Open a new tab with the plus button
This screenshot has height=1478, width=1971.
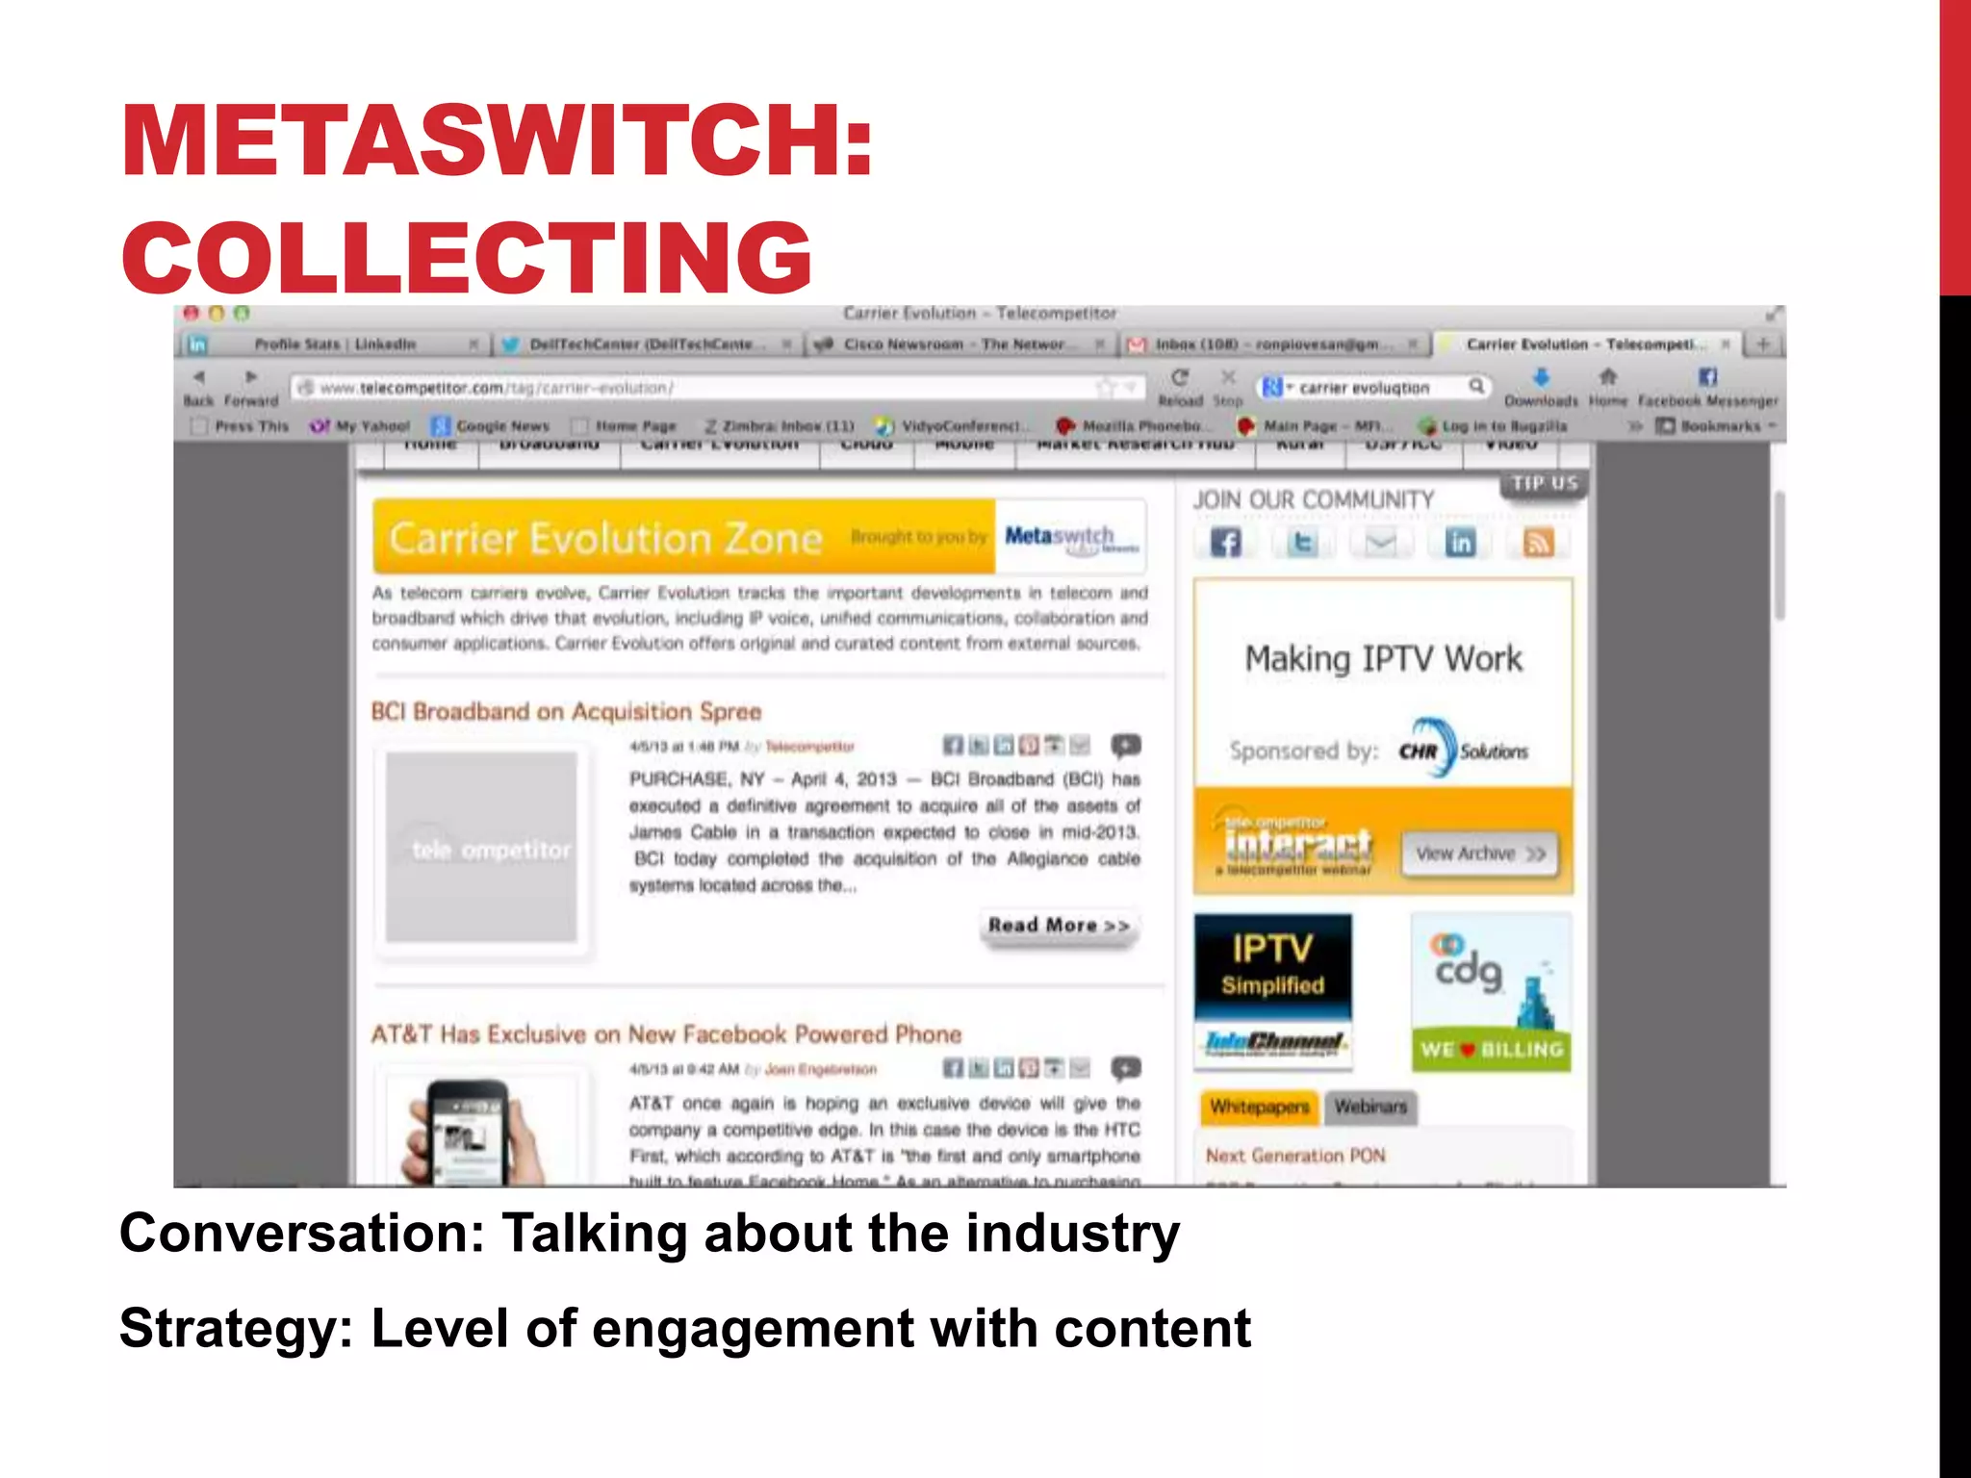click(x=1763, y=344)
